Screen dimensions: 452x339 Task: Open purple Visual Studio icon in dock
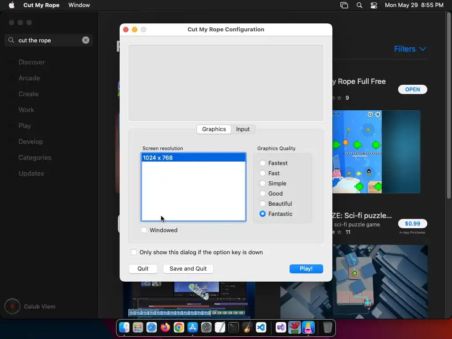(x=281, y=328)
